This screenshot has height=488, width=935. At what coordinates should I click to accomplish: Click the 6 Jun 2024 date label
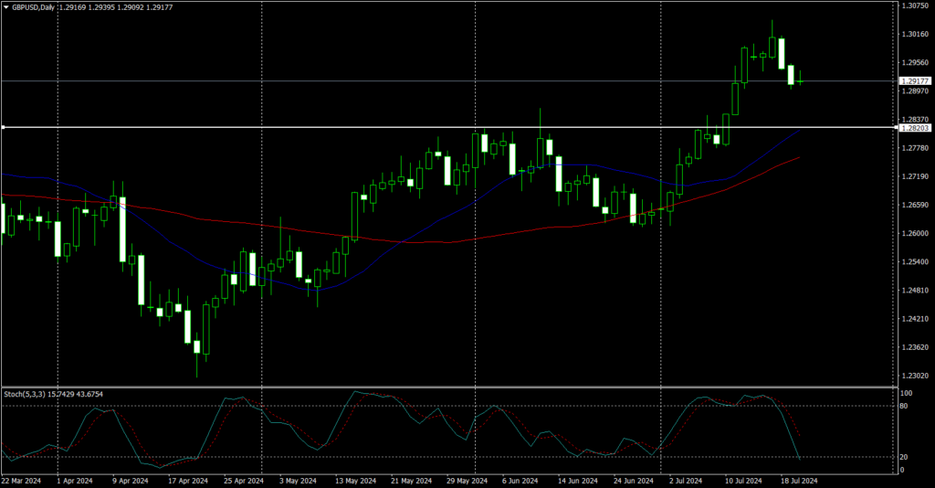point(520,481)
